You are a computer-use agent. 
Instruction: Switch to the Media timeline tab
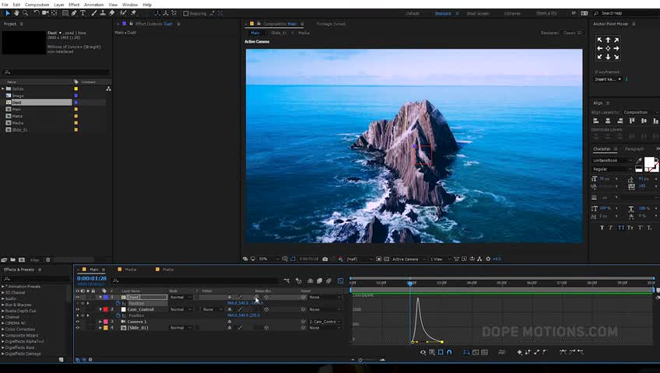coord(131,270)
